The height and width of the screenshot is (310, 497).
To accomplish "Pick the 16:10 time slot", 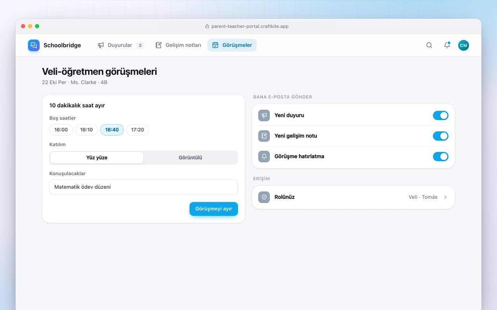I will pyautogui.click(x=87, y=130).
